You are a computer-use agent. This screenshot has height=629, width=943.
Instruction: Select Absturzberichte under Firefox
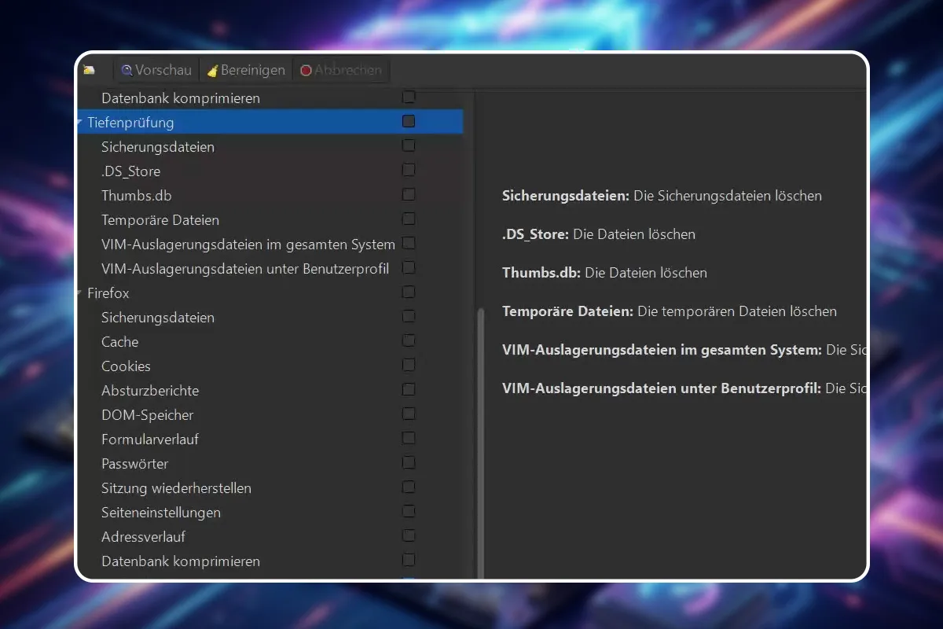tap(151, 390)
